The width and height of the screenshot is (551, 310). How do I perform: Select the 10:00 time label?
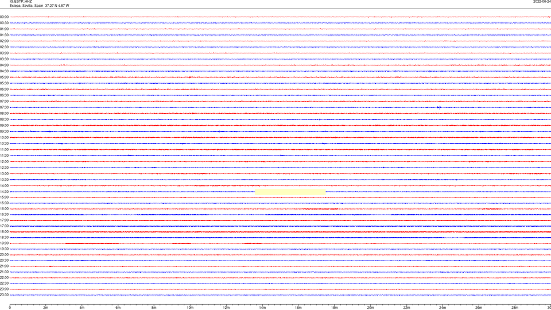coord(4,138)
